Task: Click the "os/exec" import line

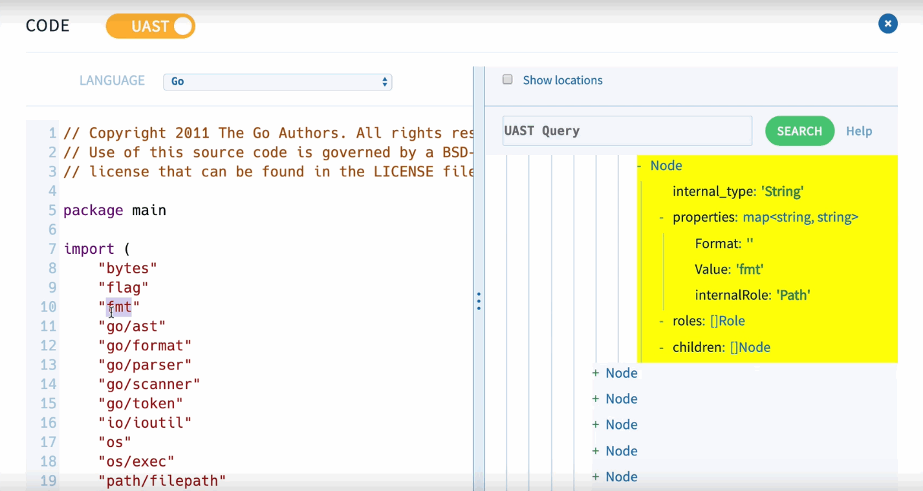Action: tap(136, 461)
